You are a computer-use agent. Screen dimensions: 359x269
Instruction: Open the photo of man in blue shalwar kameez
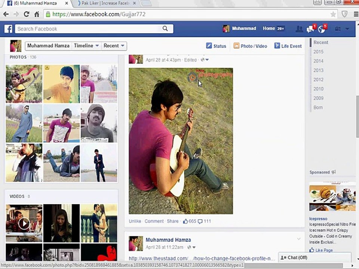pos(24,124)
